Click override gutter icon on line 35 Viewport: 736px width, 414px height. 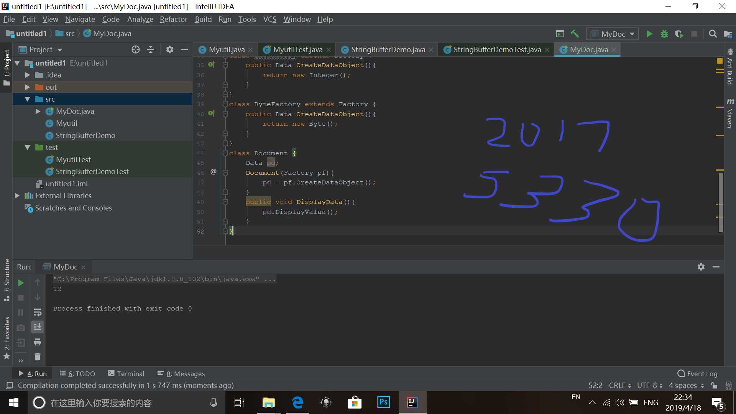pyautogui.click(x=211, y=65)
